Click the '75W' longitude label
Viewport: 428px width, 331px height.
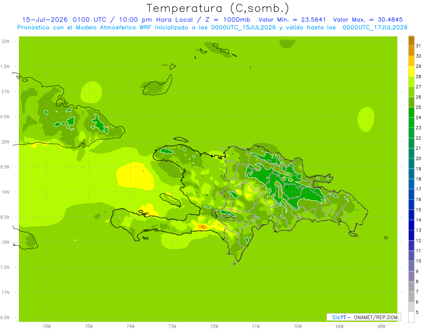point(88,326)
